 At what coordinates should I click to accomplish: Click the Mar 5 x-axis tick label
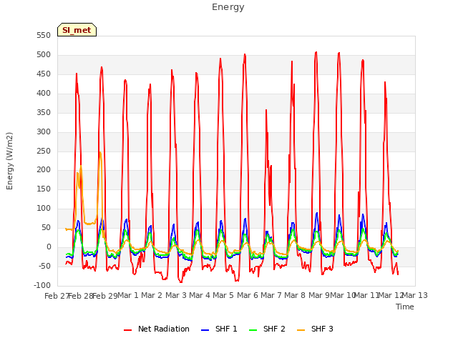point(223,295)
